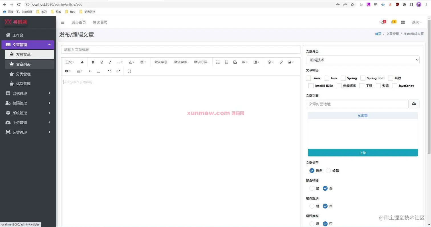431x227 pixels.
Task: Toggle bold formatting in the editor
Action: [93, 62]
